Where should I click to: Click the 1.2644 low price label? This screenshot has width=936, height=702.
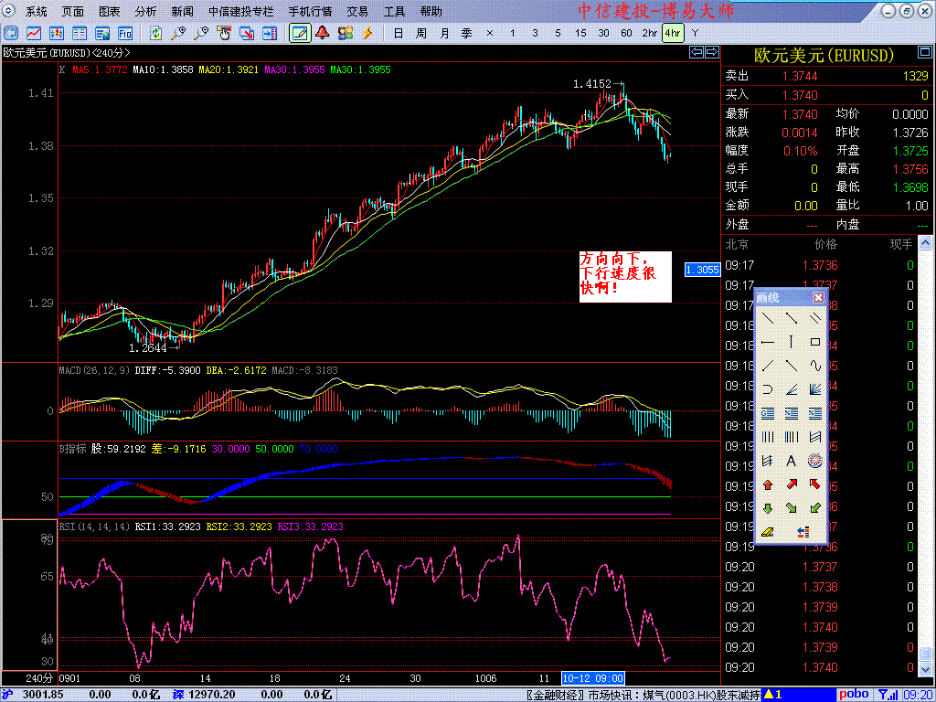point(148,347)
